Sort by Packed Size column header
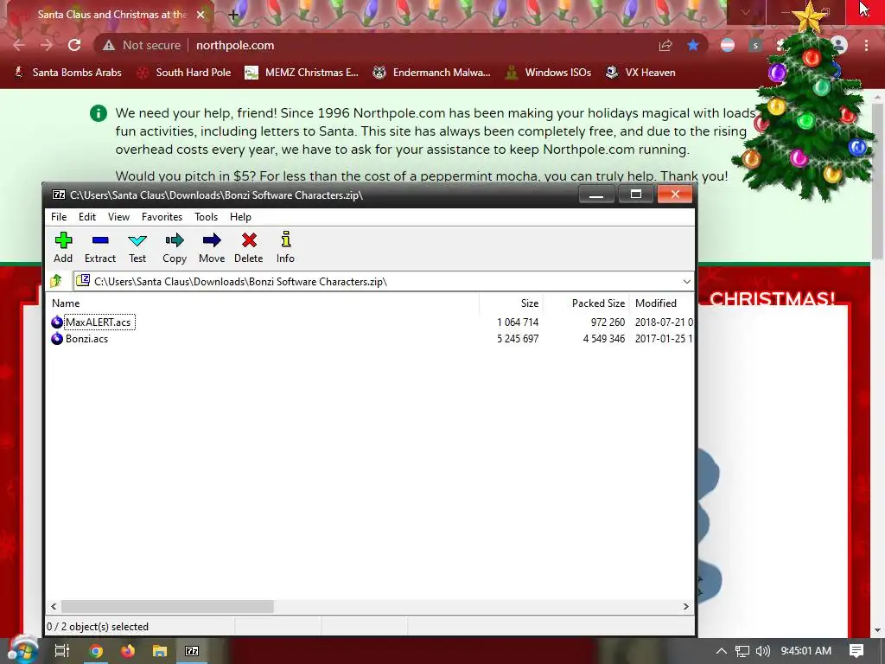 [587, 303]
